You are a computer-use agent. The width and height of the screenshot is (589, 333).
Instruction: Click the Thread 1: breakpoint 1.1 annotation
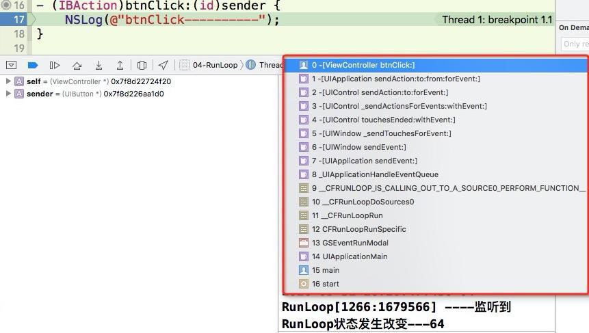point(497,20)
